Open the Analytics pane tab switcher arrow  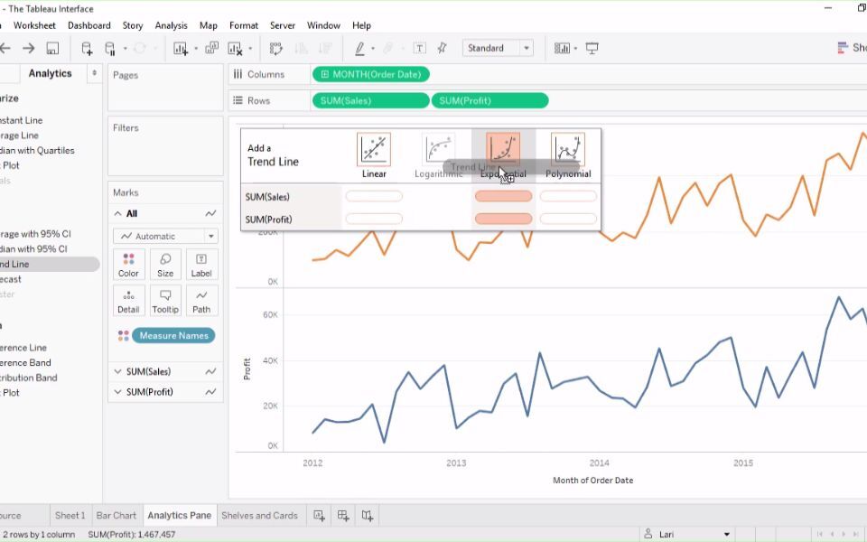tap(94, 73)
